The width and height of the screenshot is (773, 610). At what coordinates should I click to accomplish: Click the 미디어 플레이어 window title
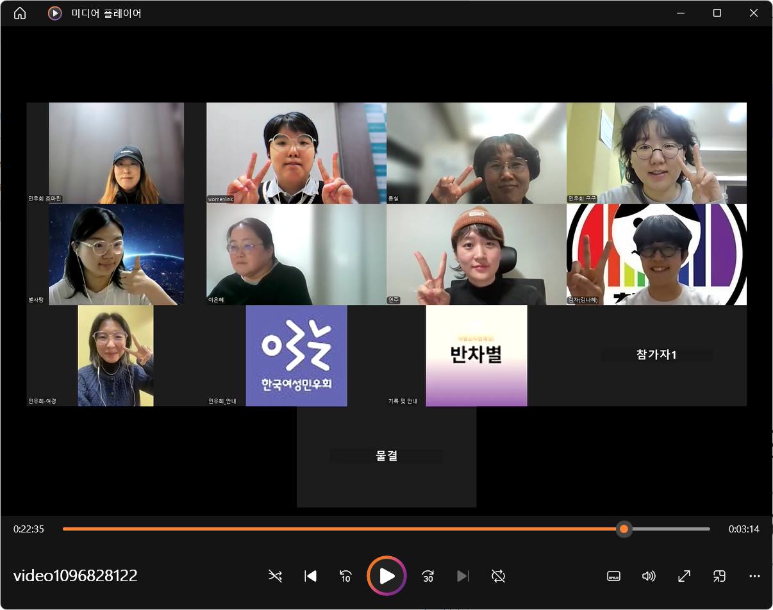(106, 13)
